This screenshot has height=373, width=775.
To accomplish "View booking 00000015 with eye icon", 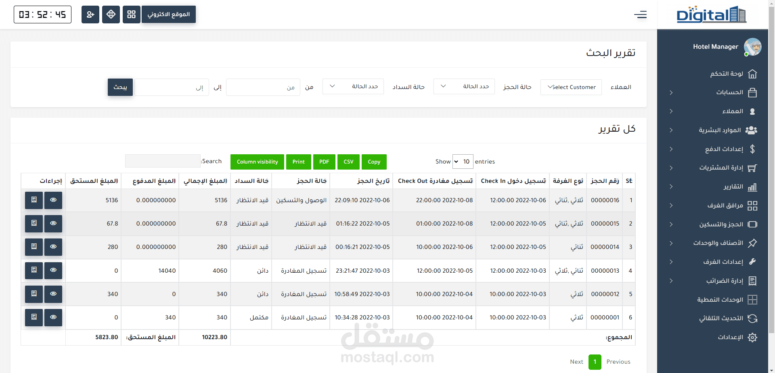I will (53, 224).
